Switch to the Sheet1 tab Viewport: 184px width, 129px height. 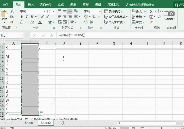[29, 123]
